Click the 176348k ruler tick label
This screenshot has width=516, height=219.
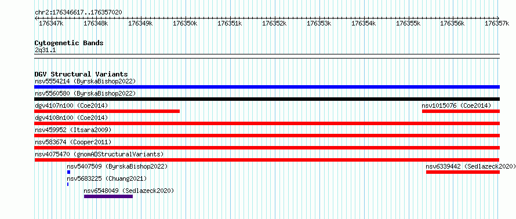point(96,23)
